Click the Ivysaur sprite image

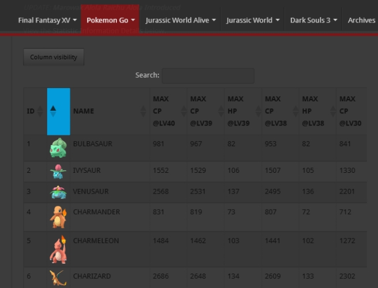(x=58, y=171)
